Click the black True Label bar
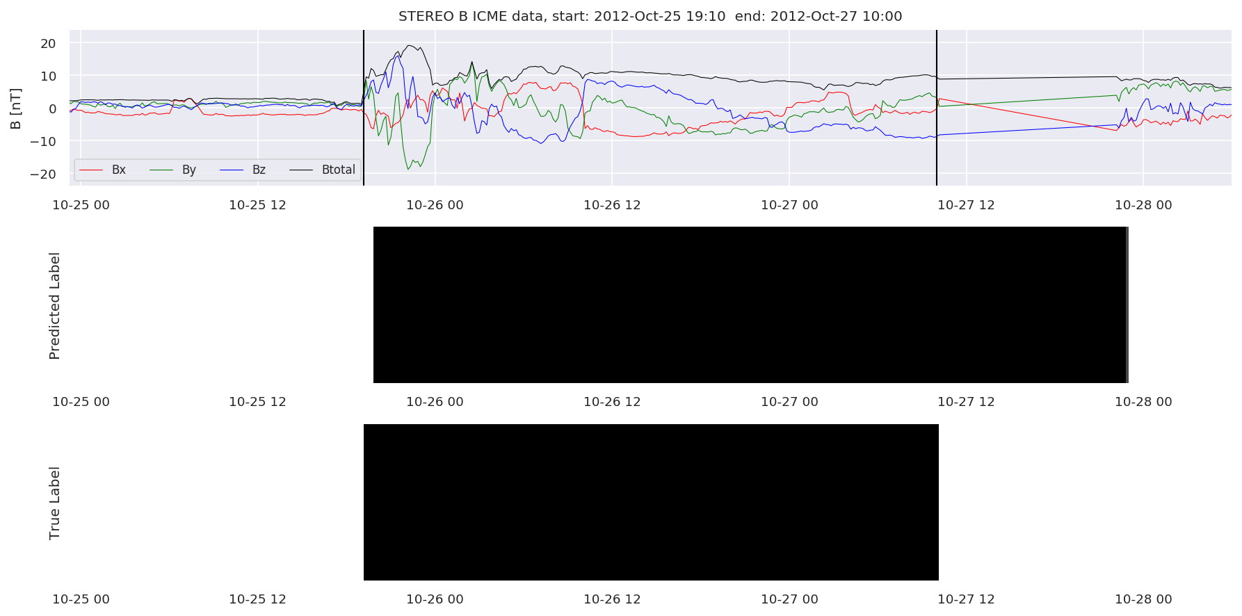 pyautogui.click(x=651, y=502)
